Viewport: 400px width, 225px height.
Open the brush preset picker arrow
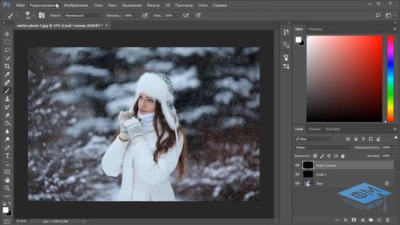pyautogui.click(x=34, y=16)
